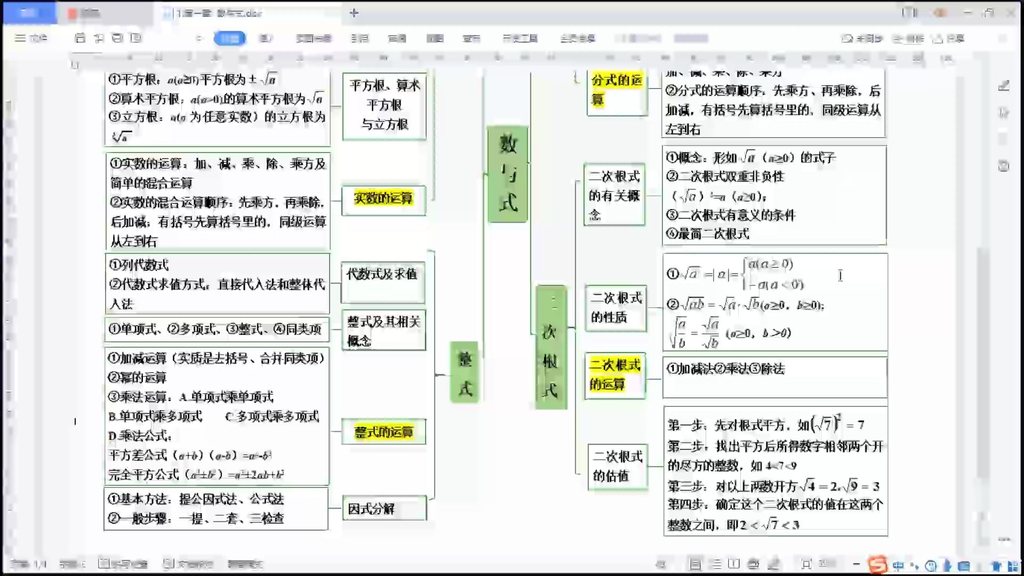The image size is (1024, 576).
Task: Open the 文件 hamburger menu
Action: tap(31, 38)
